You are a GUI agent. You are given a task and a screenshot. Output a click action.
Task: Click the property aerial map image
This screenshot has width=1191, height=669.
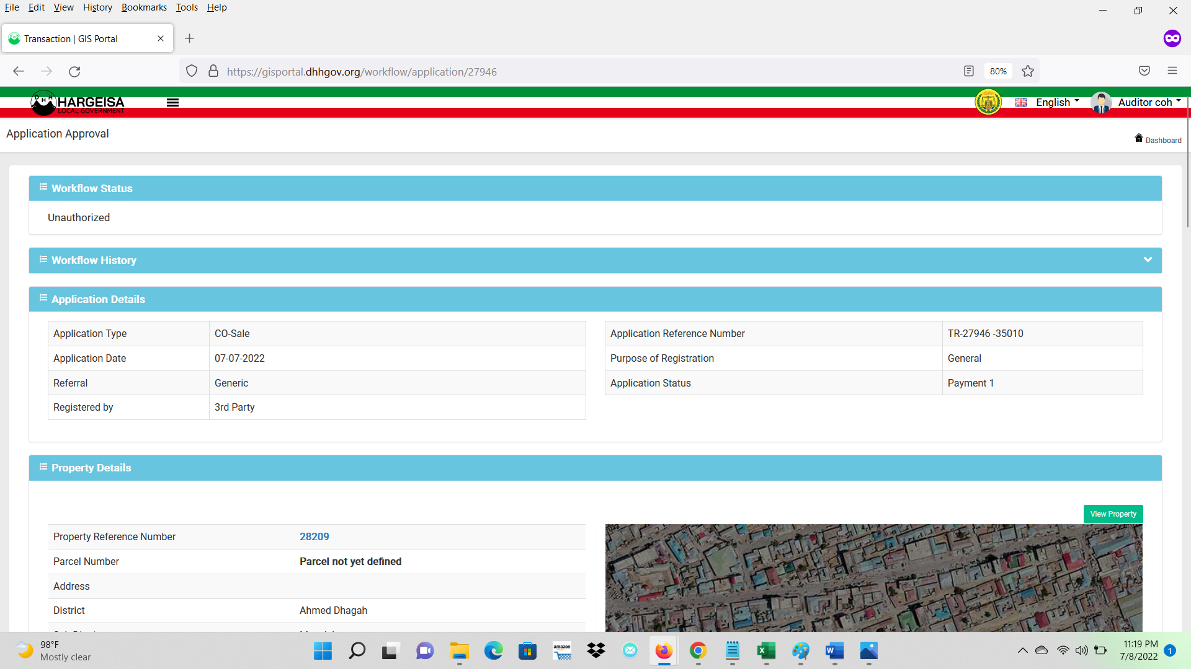[874, 578]
